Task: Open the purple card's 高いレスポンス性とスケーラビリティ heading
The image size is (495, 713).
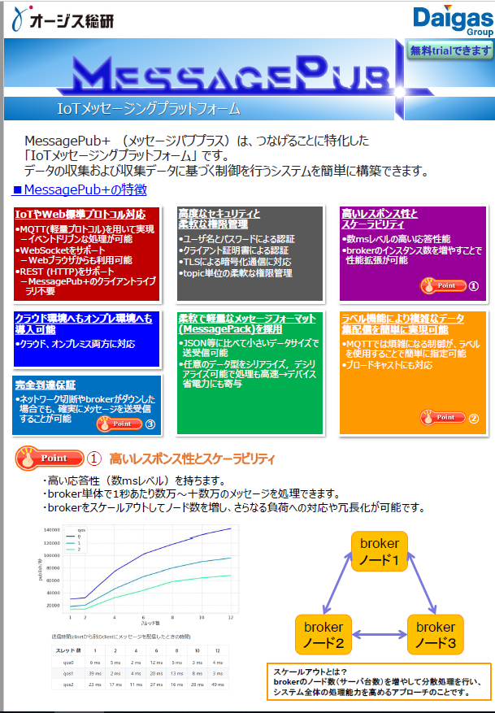Action: [379, 219]
